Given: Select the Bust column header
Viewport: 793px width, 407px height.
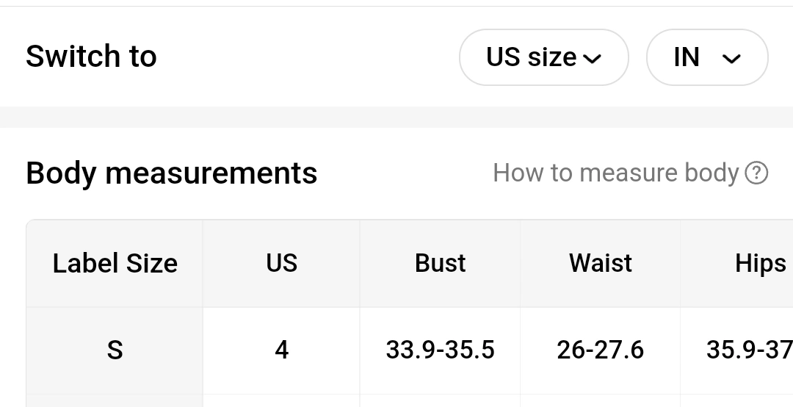Looking at the screenshot, I should [x=440, y=264].
